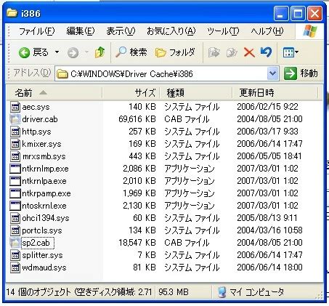
Task: Maximize the i386 window
Action: (298, 14)
